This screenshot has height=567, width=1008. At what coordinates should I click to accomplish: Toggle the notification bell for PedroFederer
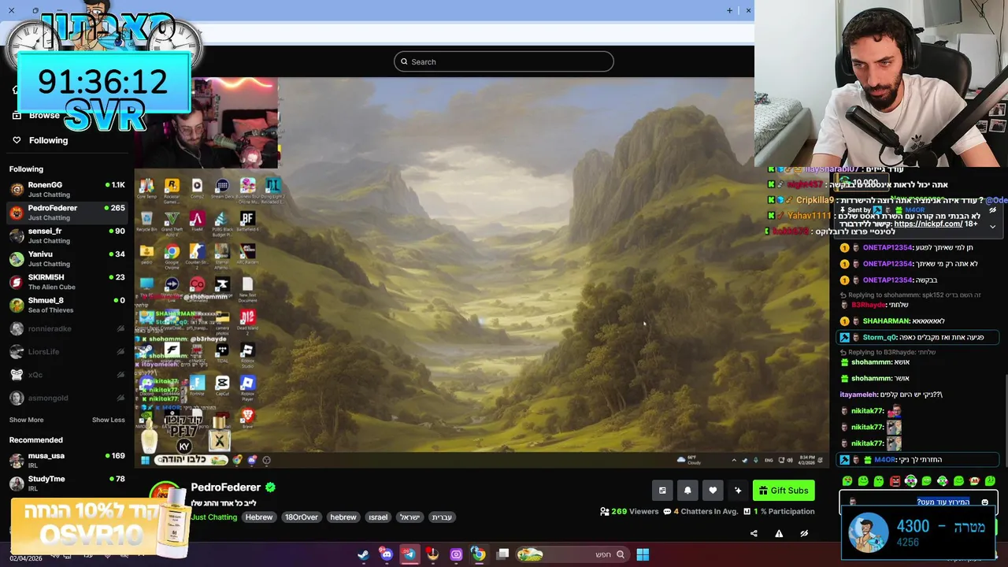(687, 491)
